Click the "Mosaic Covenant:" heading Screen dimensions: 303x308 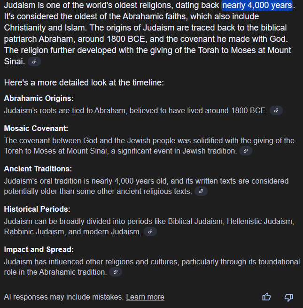pos(36,128)
